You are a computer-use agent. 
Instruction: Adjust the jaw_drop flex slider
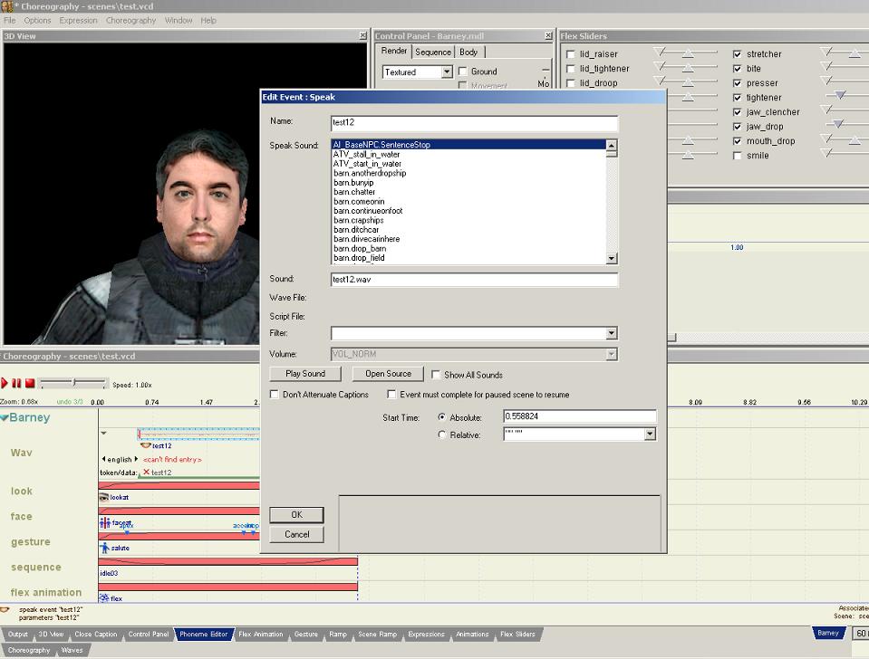[838, 125]
